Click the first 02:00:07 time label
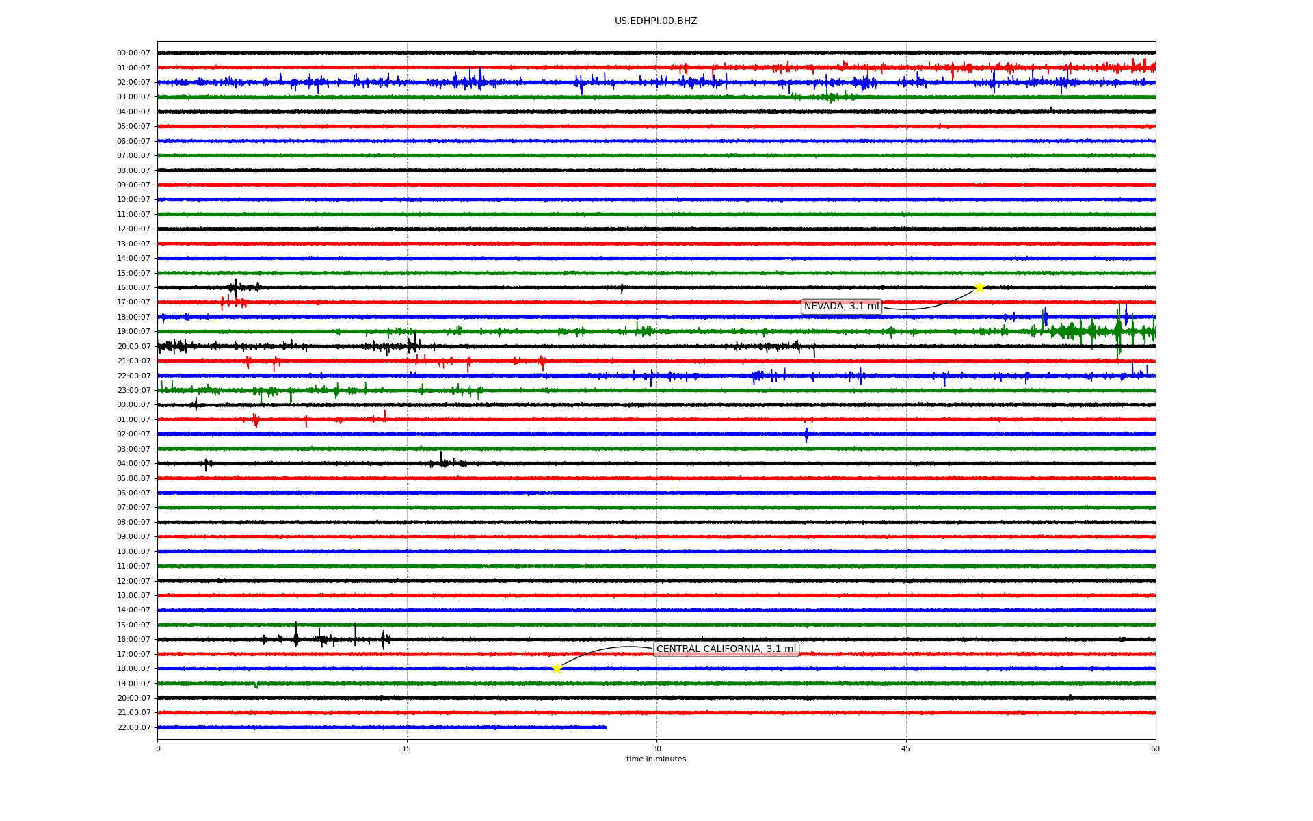Image resolution: width=1313 pixels, height=821 pixels. [x=133, y=82]
